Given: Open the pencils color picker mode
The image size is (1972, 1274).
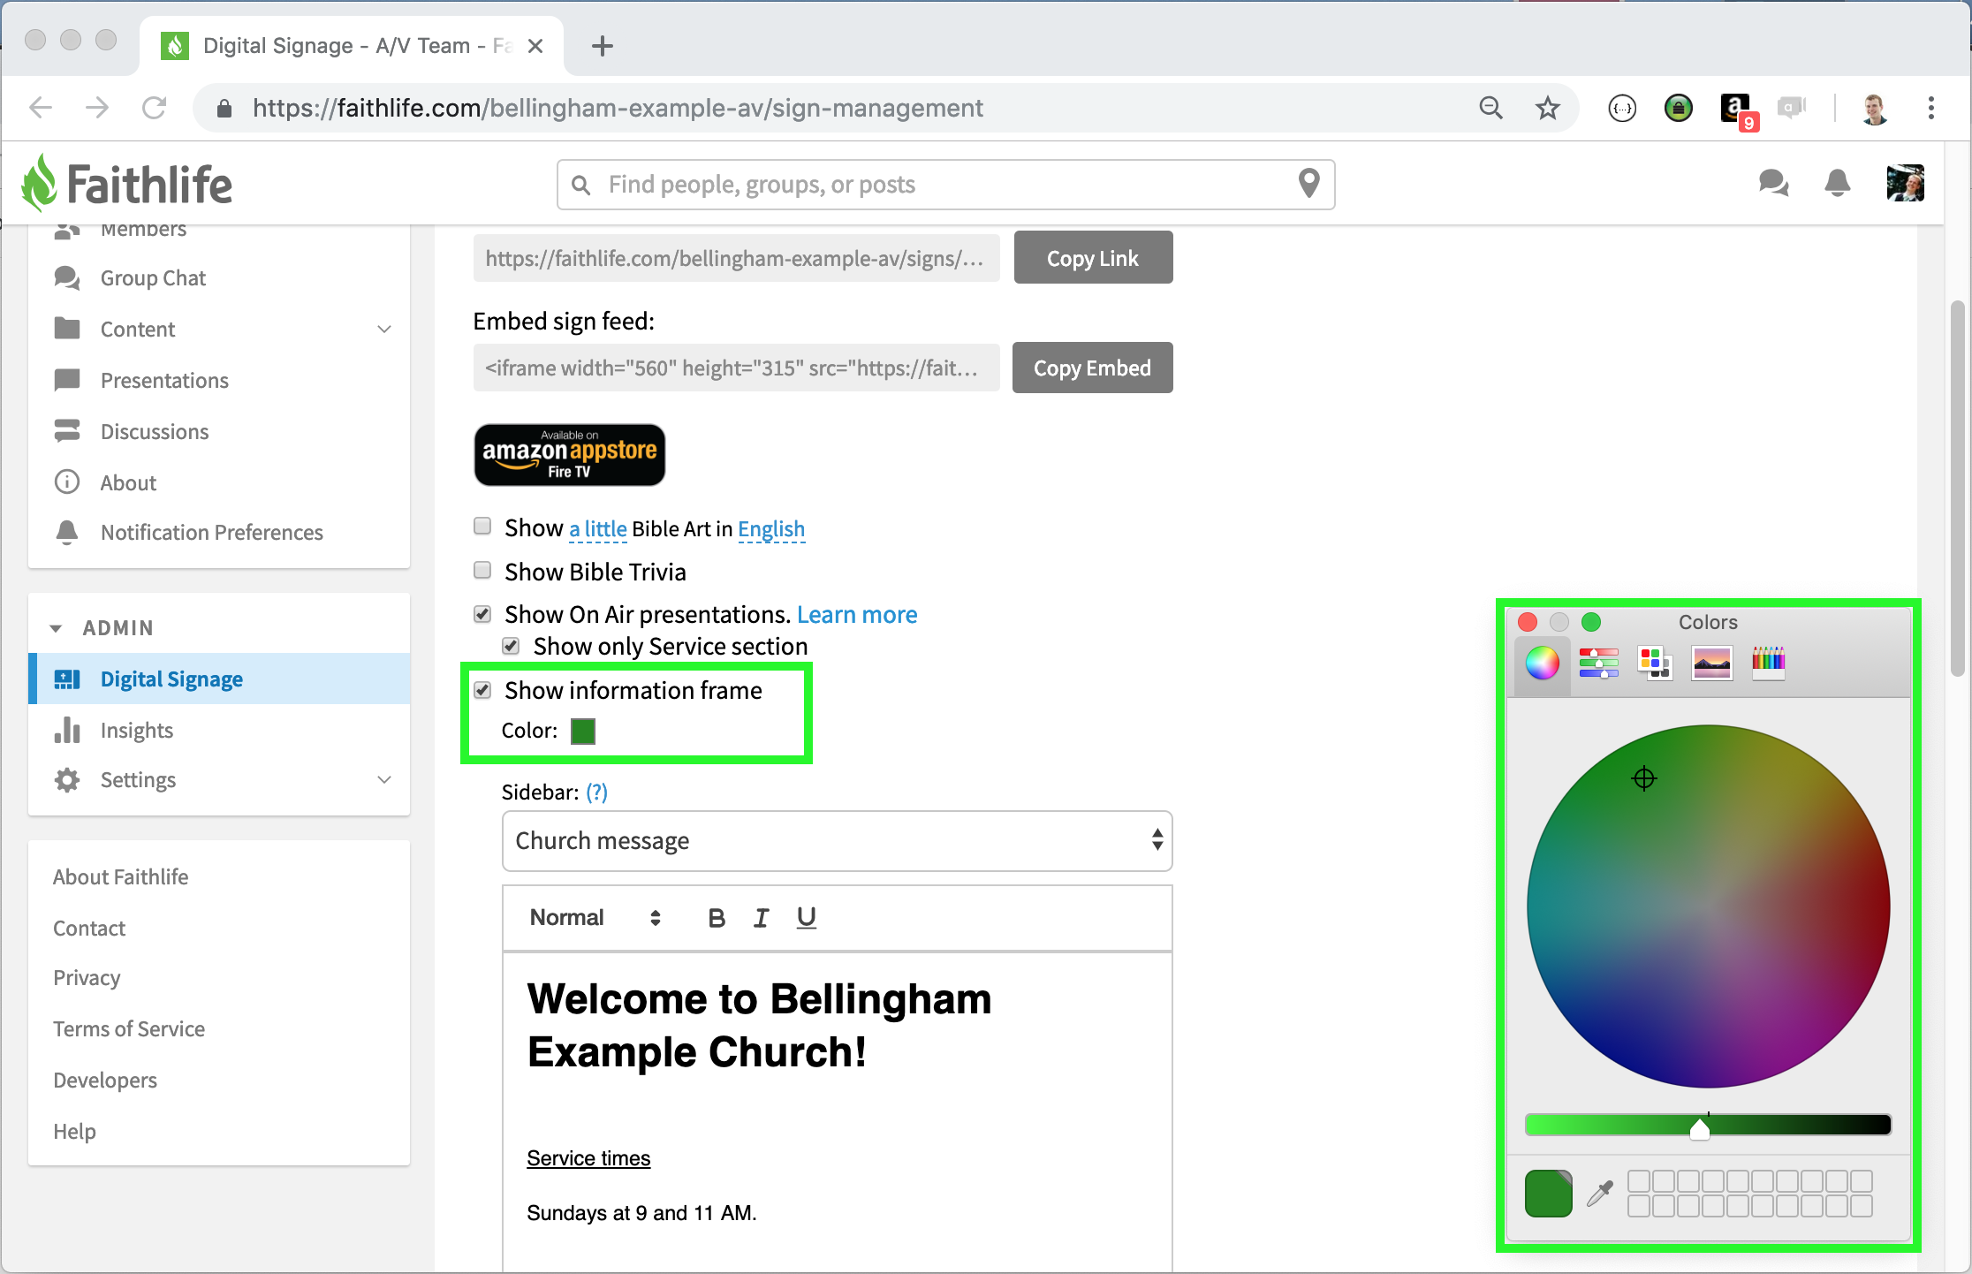Looking at the screenshot, I should click(1768, 663).
